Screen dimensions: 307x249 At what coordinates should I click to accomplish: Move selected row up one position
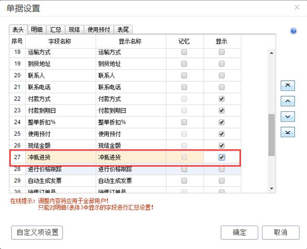pos(287,101)
